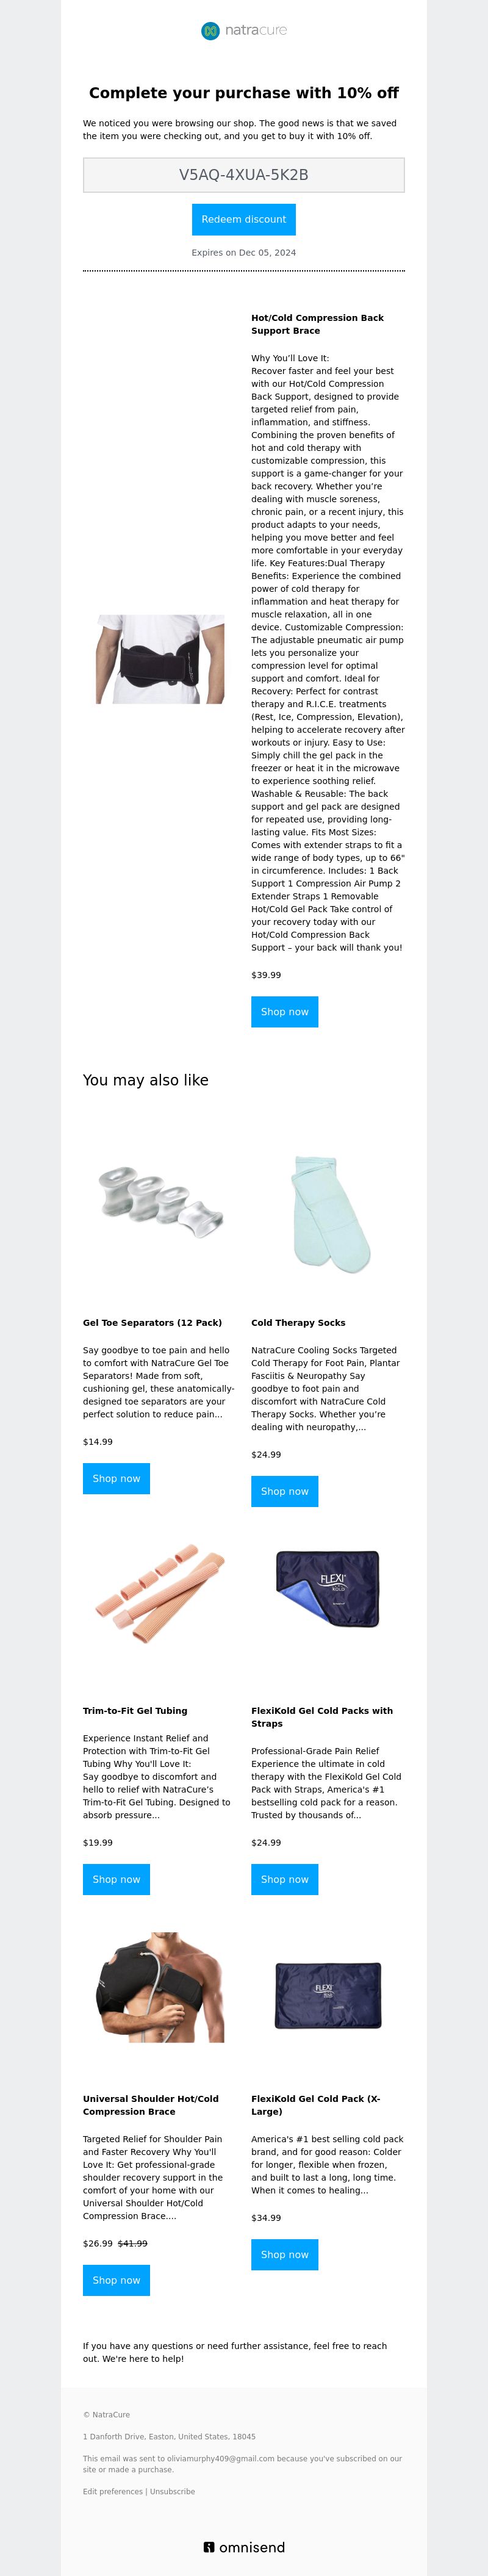Shop now for FlexiKold Gel Cold Packs with Straps
Viewport: 488px width, 2576px height.
pos(285,1879)
